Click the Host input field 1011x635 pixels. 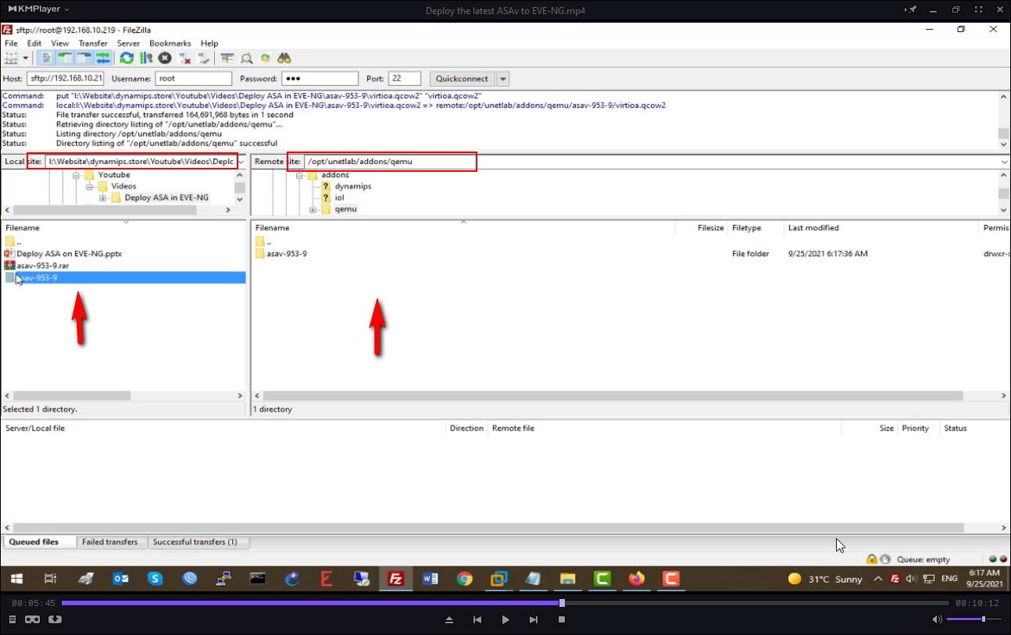(x=65, y=79)
